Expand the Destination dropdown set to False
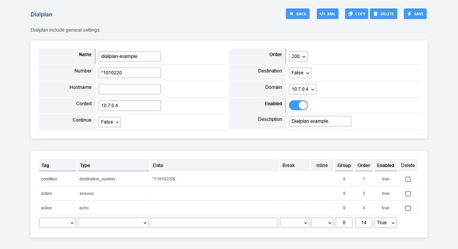 pos(300,73)
